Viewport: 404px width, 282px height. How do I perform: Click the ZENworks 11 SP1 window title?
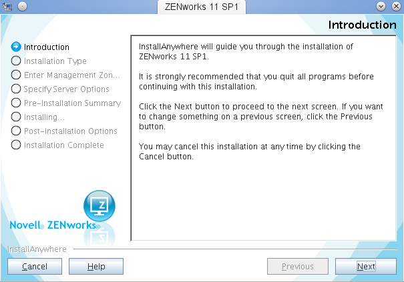(x=201, y=7)
